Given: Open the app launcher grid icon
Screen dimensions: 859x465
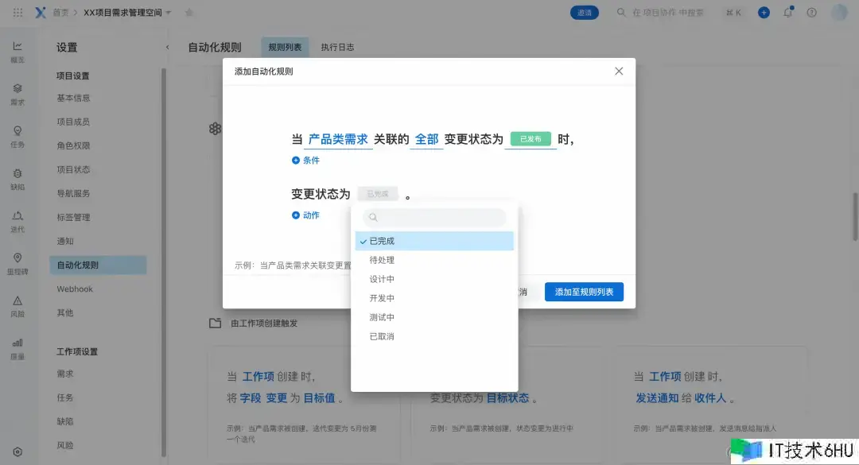Looking at the screenshot, I should (18, 13).
